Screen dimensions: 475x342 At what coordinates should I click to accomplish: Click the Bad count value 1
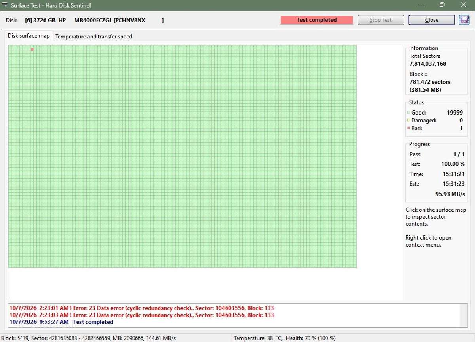[461, 128]
